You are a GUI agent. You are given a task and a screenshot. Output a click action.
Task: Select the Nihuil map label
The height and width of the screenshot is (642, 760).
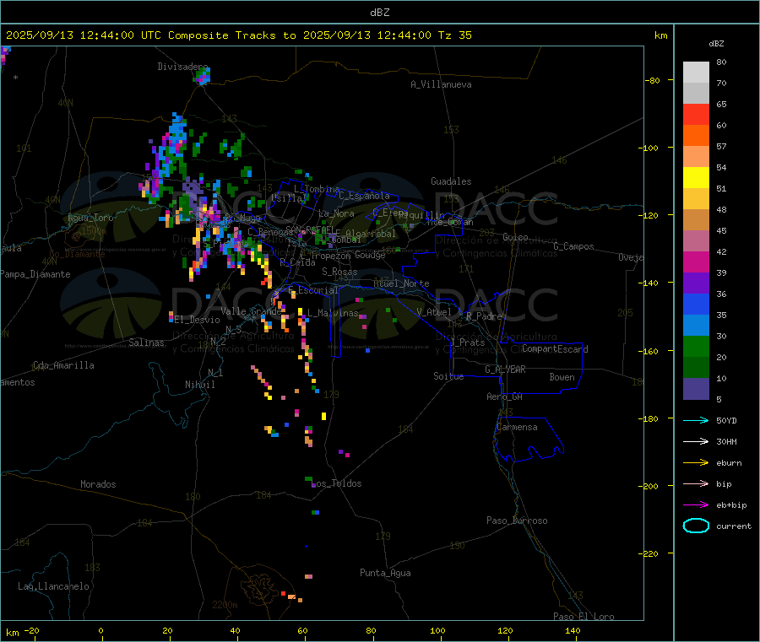coord(200,385)
